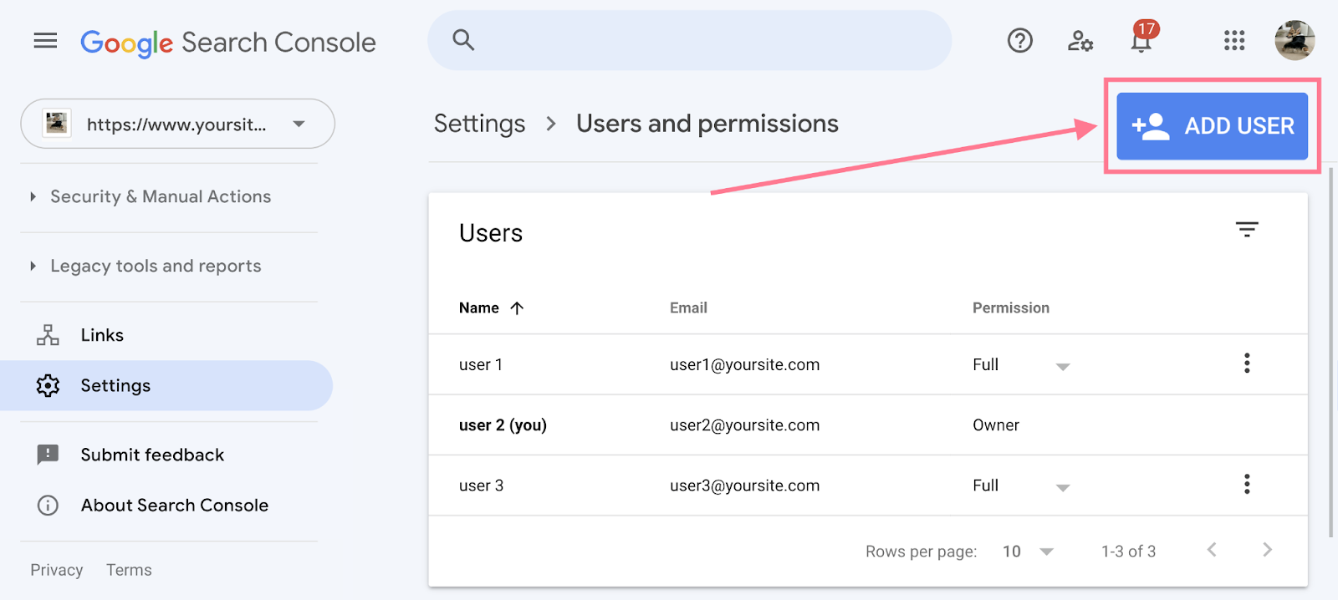Click the ADD USER button
Image resolution: width=1338 pixels, height=600 pixels.
click(1212, 126)
